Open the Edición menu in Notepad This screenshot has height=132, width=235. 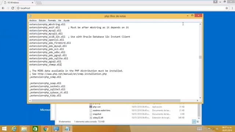(x=42, y=21)
